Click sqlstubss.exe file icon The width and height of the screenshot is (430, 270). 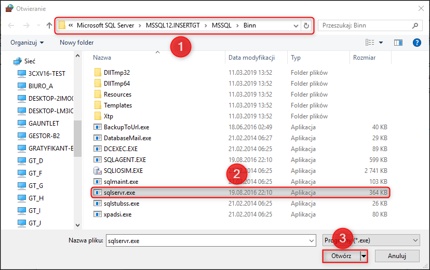[x=98, y=204]
